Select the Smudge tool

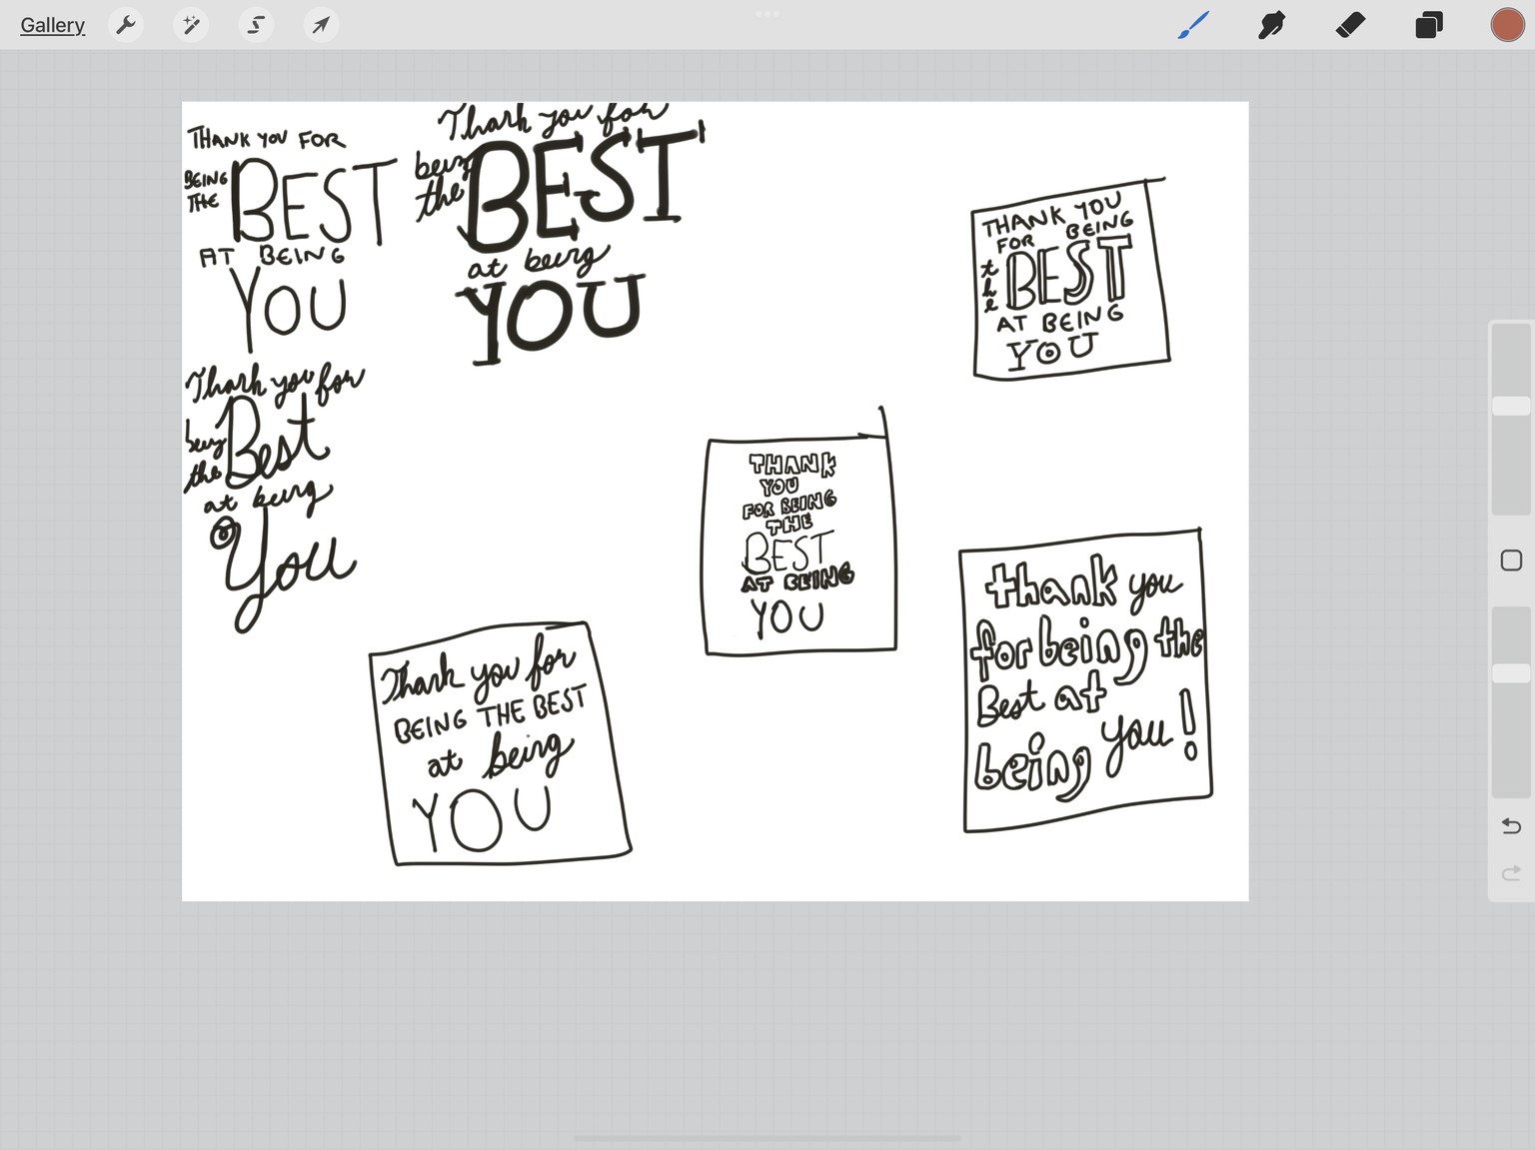pos(1271,25)
